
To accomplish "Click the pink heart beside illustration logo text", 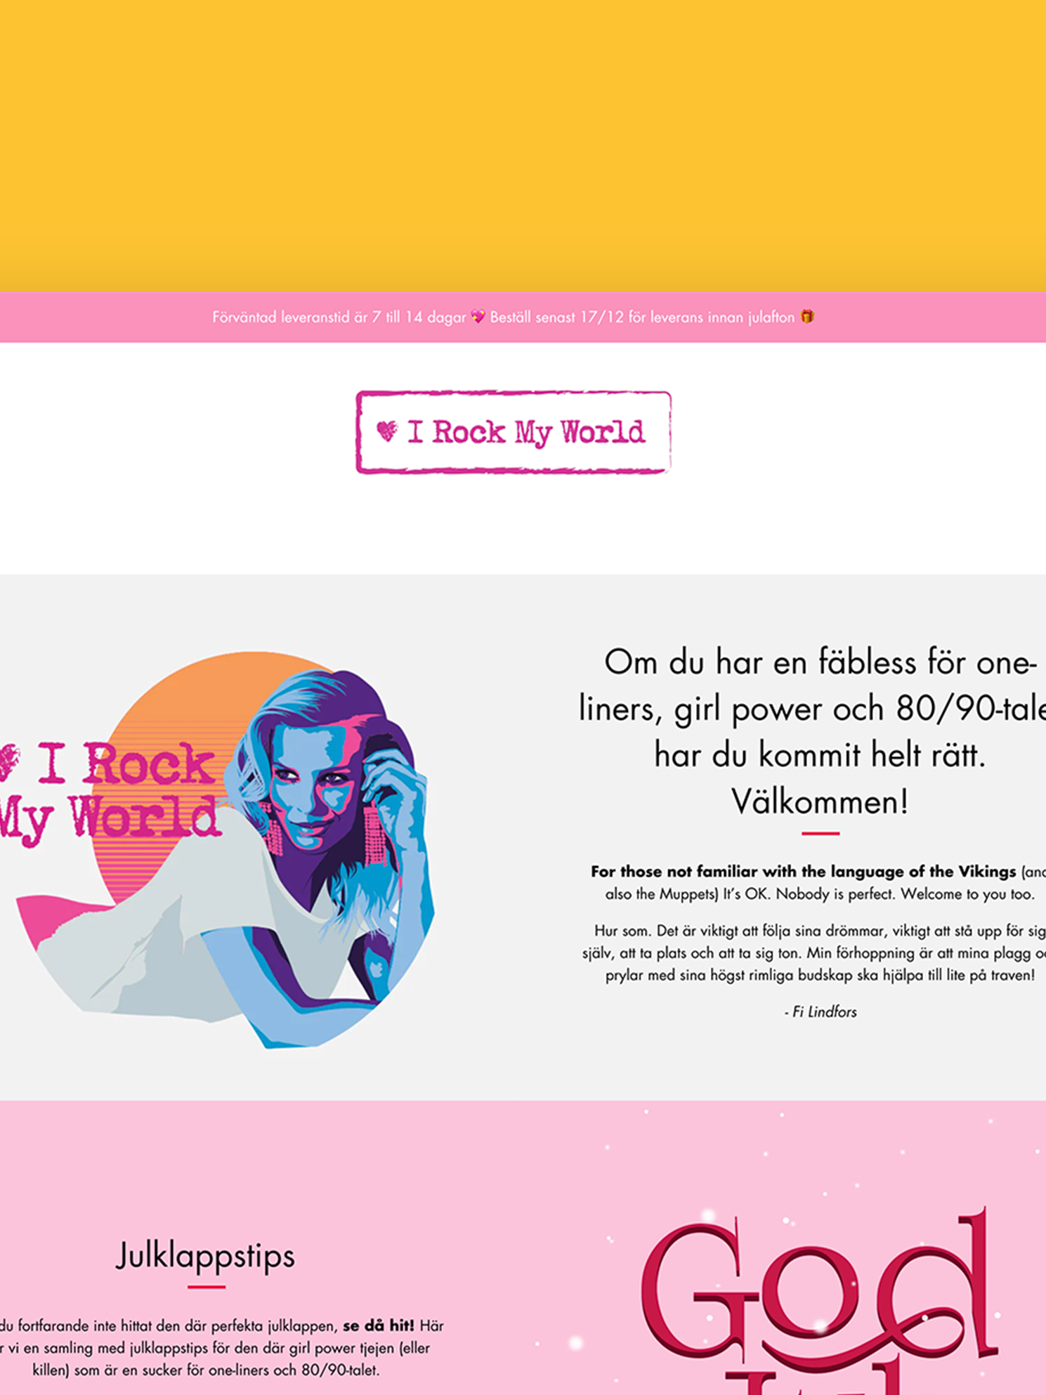I will (8, 762).
